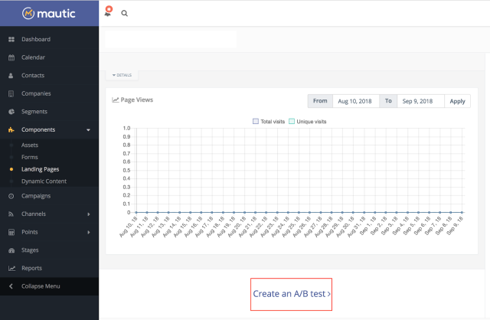Click the From label button
This screenshot has height=320, width=490.
click(x=320, y=101)
